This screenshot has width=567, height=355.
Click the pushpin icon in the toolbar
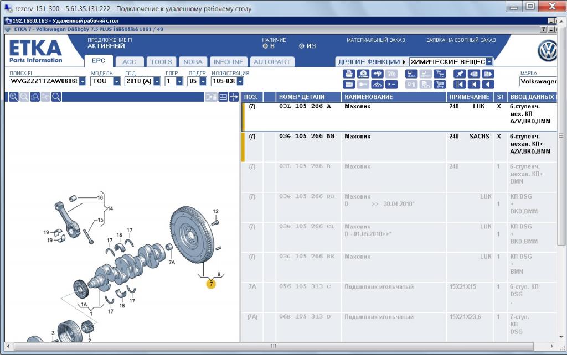click(x=460, y=74)
